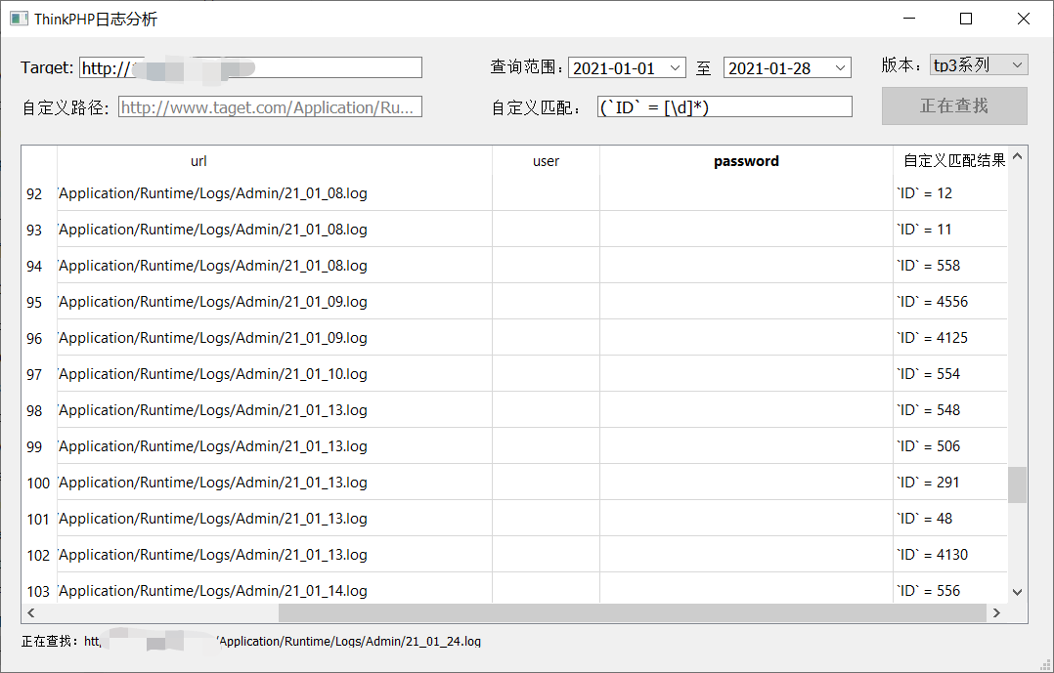This screenshot has width=1054, height=673.
Task: Focus the 自定义路径 custom path field
Action: (270, 106)
